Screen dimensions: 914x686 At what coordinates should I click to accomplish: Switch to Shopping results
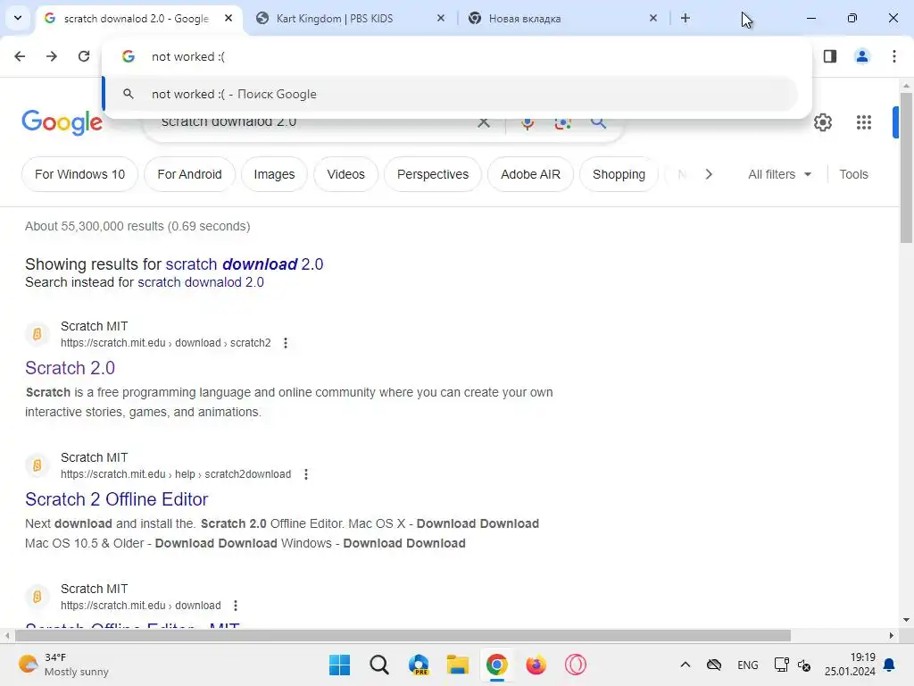(619, 174)
